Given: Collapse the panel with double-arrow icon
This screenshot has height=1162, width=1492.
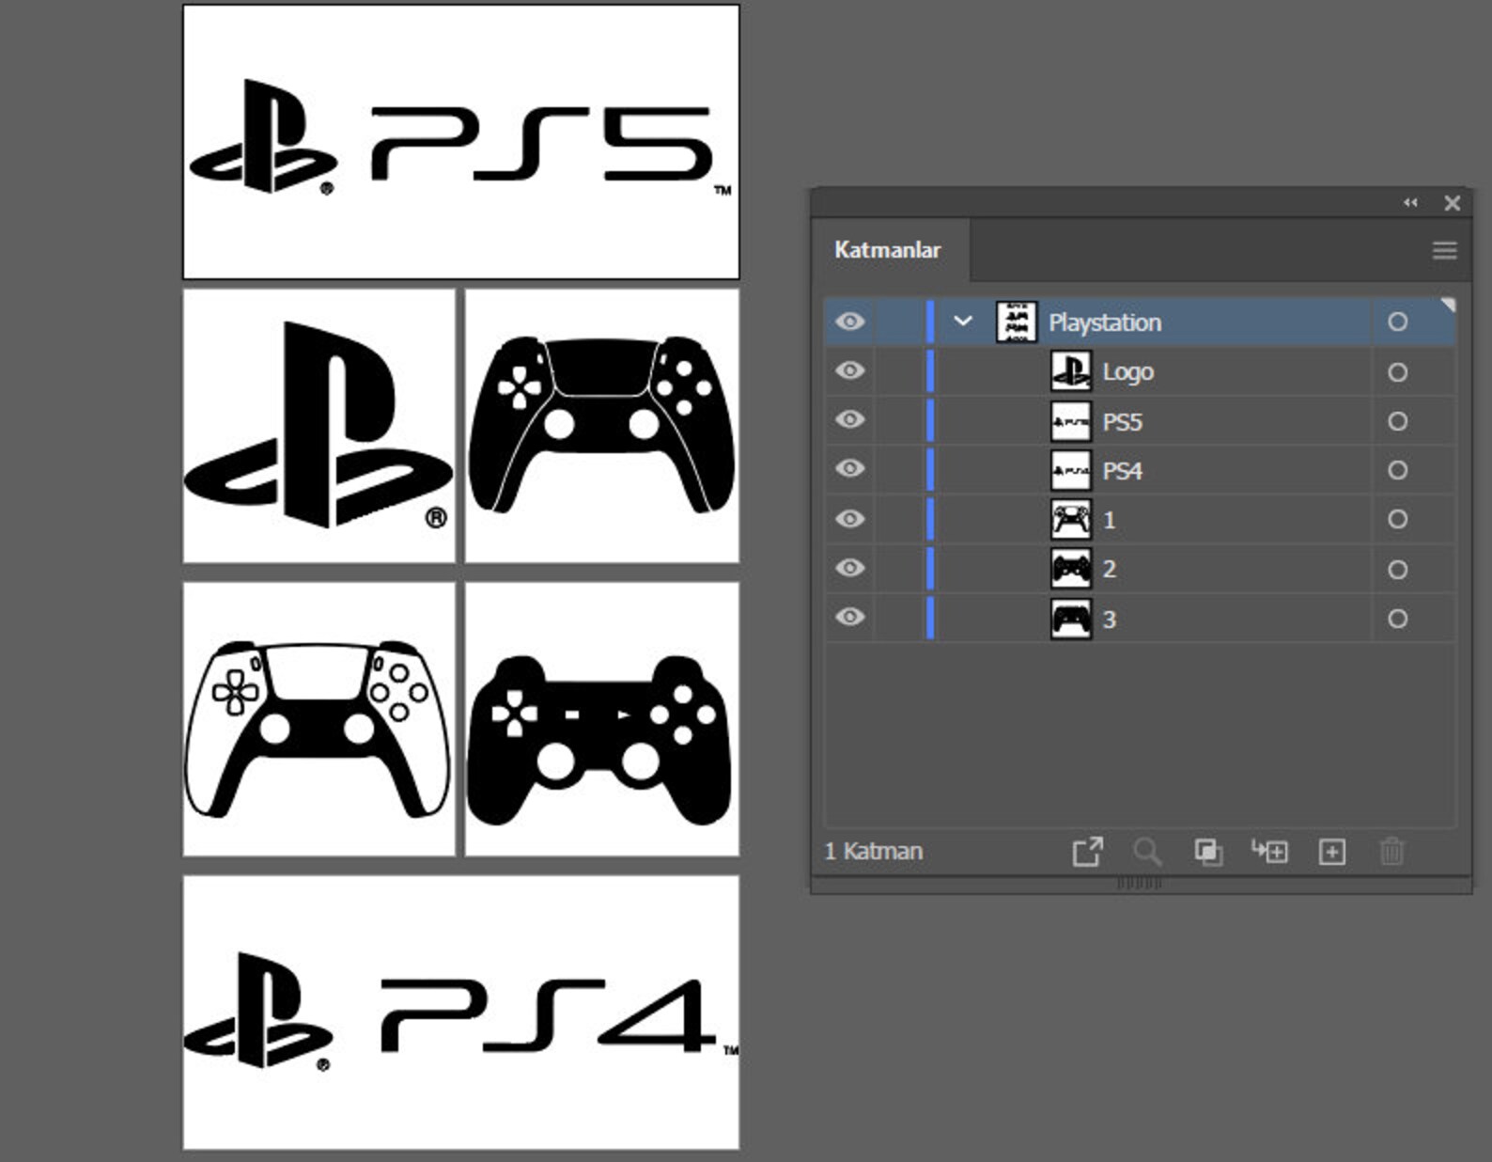Looking at the screenshot, I should tap(1410, 202).
